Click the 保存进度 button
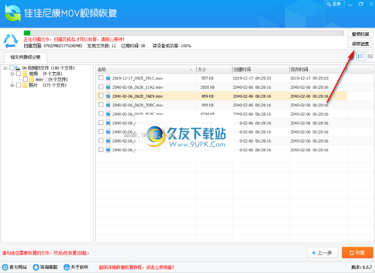375x273 pixels. click(x=360, y=44)
